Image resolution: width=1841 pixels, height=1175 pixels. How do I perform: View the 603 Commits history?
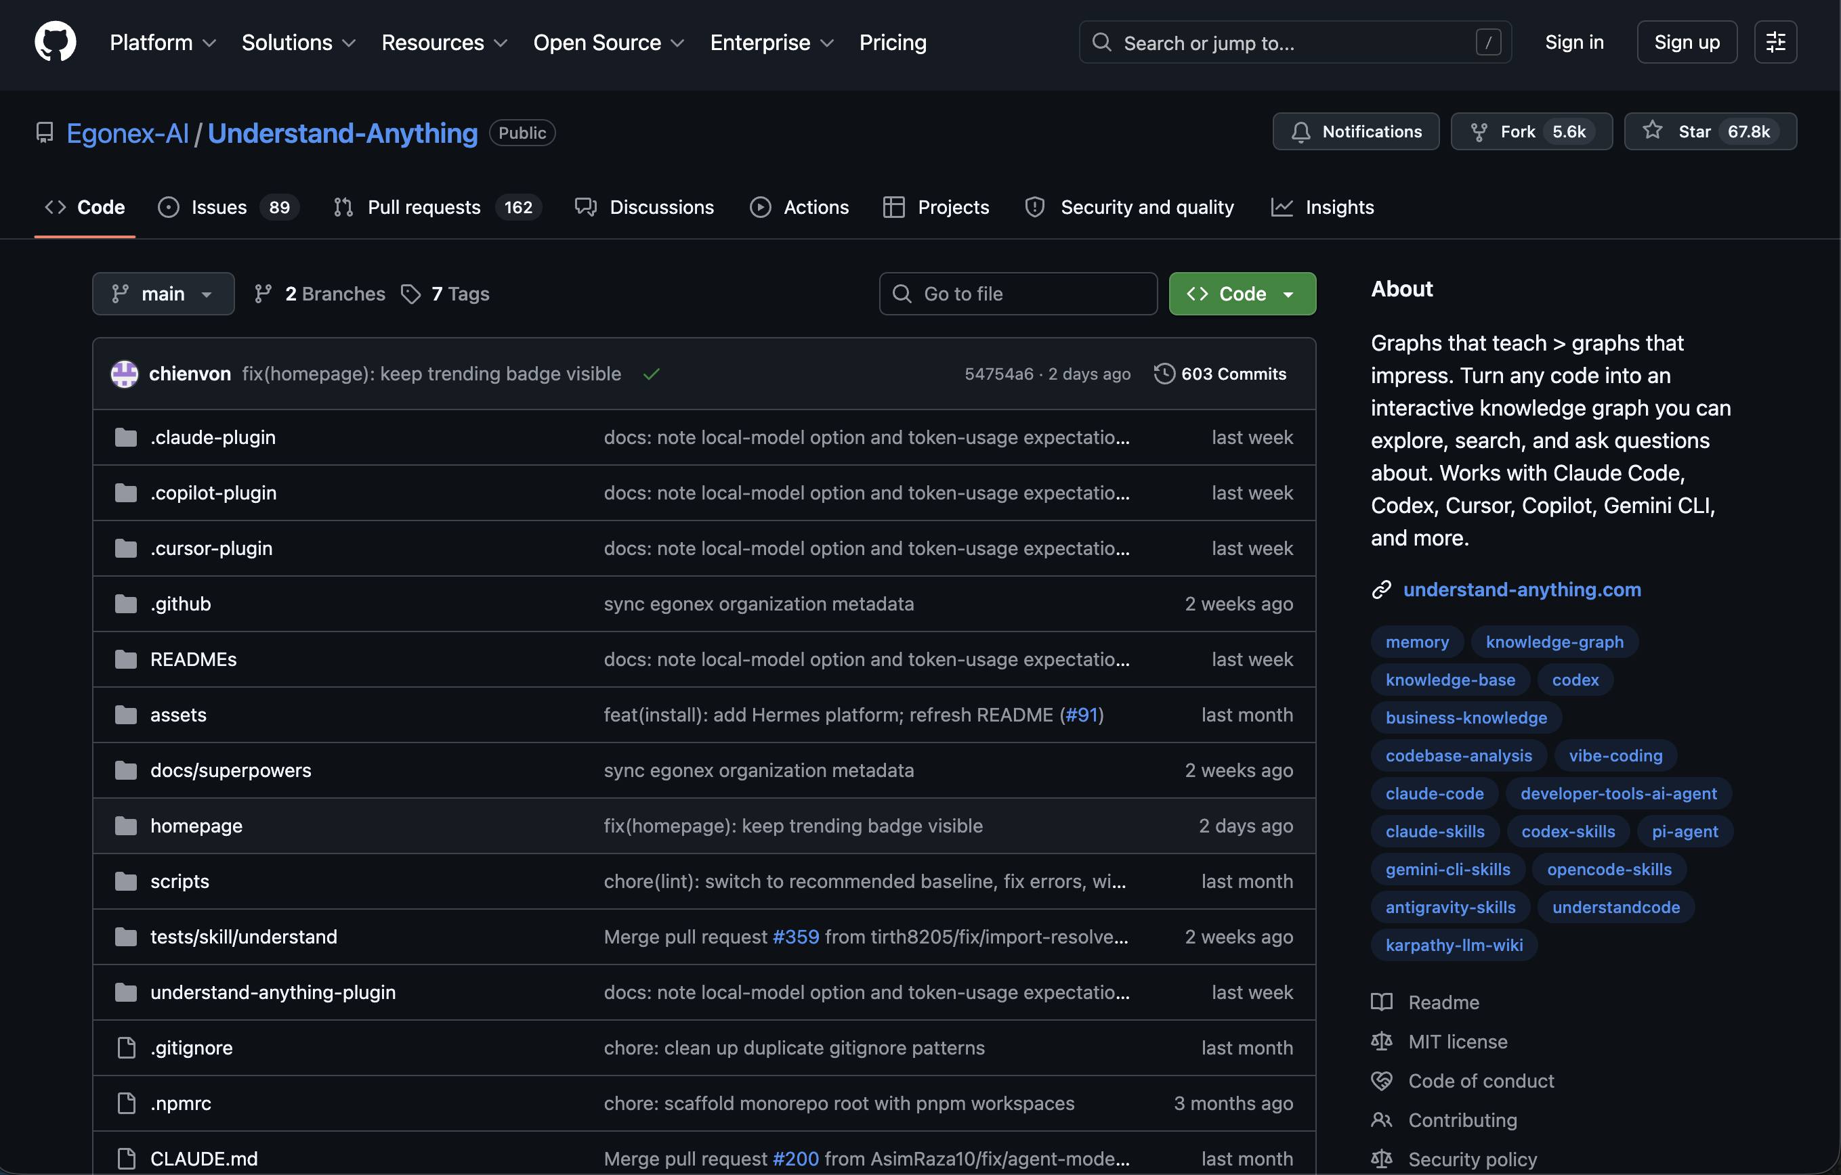click(1220, 374)
